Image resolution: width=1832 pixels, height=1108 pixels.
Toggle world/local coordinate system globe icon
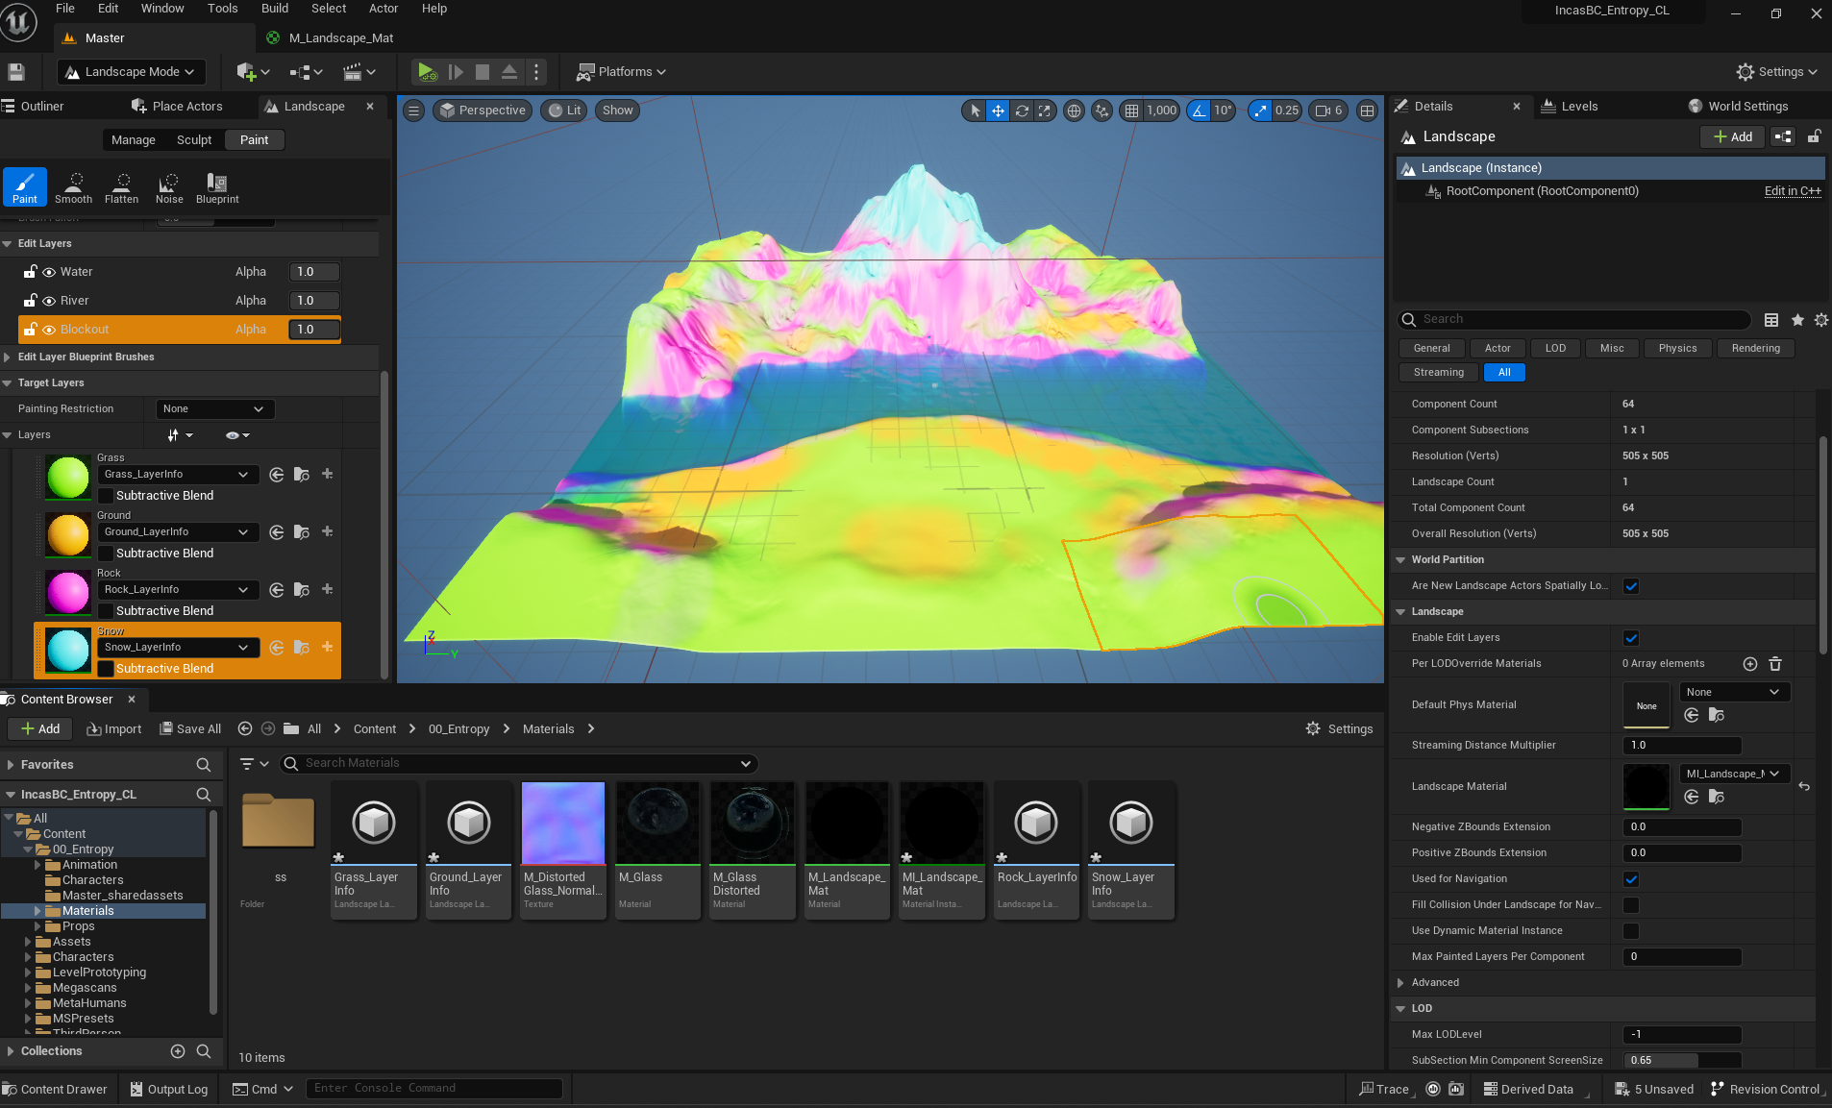tap(1075, 111)
